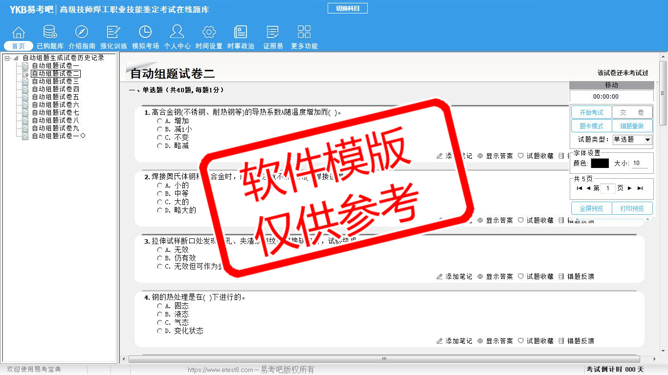Go to next page arrow in pager

[630, 188]
